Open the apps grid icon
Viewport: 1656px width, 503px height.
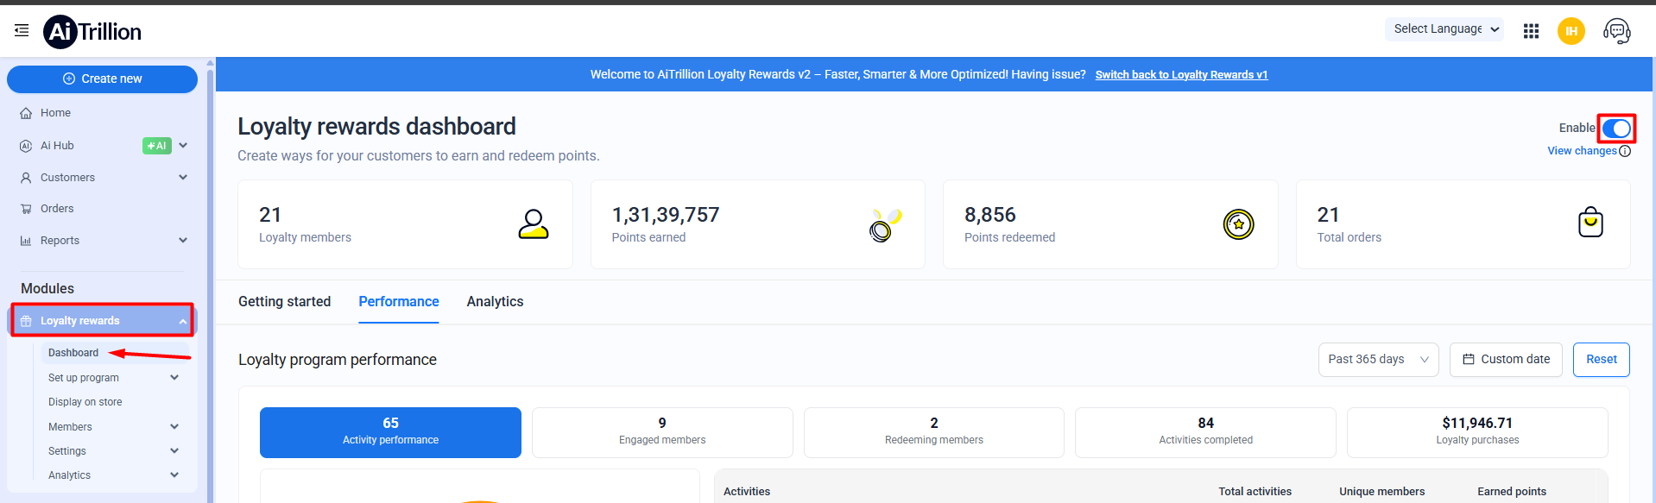click(x=1531, y=31)
